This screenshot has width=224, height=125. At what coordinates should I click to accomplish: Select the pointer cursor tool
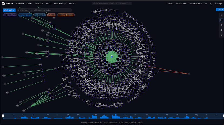tap(221, 15)
